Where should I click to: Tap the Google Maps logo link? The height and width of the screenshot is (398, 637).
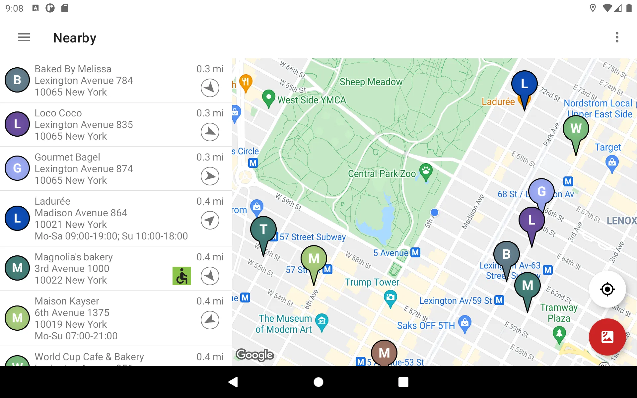(255, 355)
